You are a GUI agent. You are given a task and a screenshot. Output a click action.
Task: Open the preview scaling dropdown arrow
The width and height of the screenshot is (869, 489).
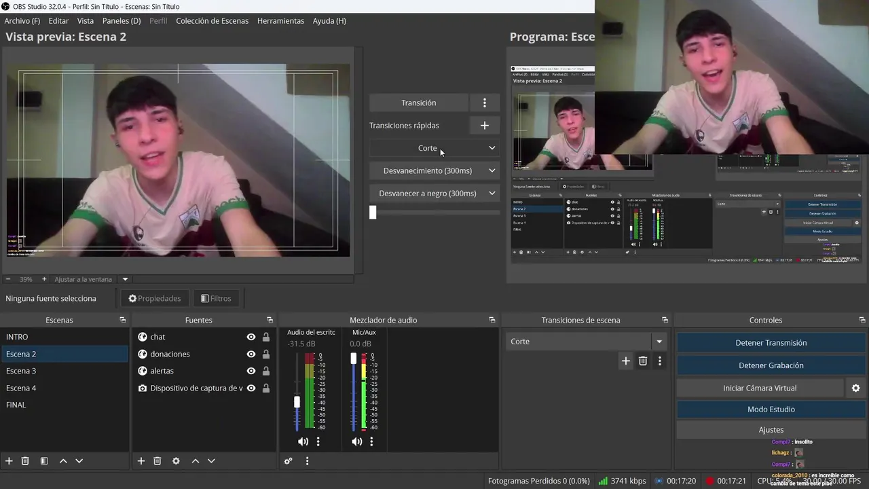[125, 279]
